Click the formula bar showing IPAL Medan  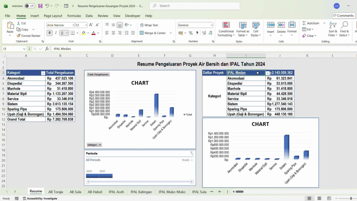[x=204, y=49]
